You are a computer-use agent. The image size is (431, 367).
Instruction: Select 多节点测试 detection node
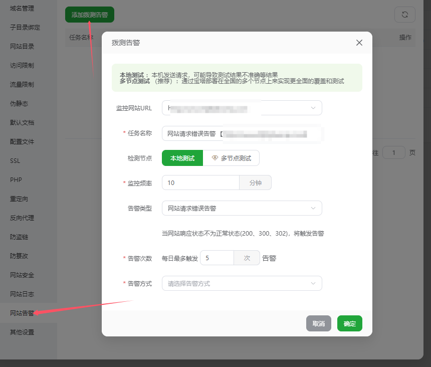tap(231, 158)
